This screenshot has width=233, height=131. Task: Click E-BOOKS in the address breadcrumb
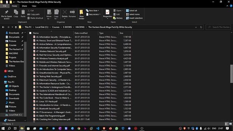coord(67,27)
